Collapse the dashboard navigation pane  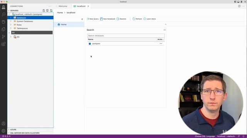click(x=82, y=19)
